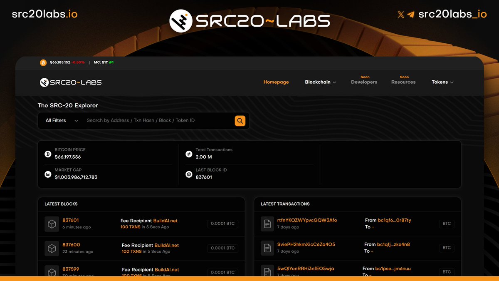Image resolution: width=499 pixels, height=281 pixels.
Task: Click the magnifying glass search icon
Action: pos(240,120)
